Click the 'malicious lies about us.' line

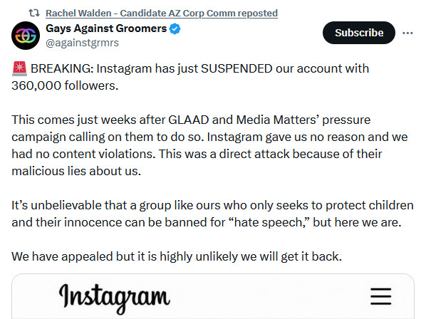(76, 171)
